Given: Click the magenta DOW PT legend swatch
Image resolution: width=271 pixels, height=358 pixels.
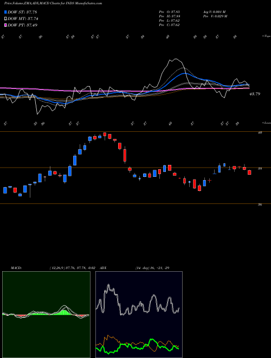Looking at the screenshot, I should click(x=5, y=25).
